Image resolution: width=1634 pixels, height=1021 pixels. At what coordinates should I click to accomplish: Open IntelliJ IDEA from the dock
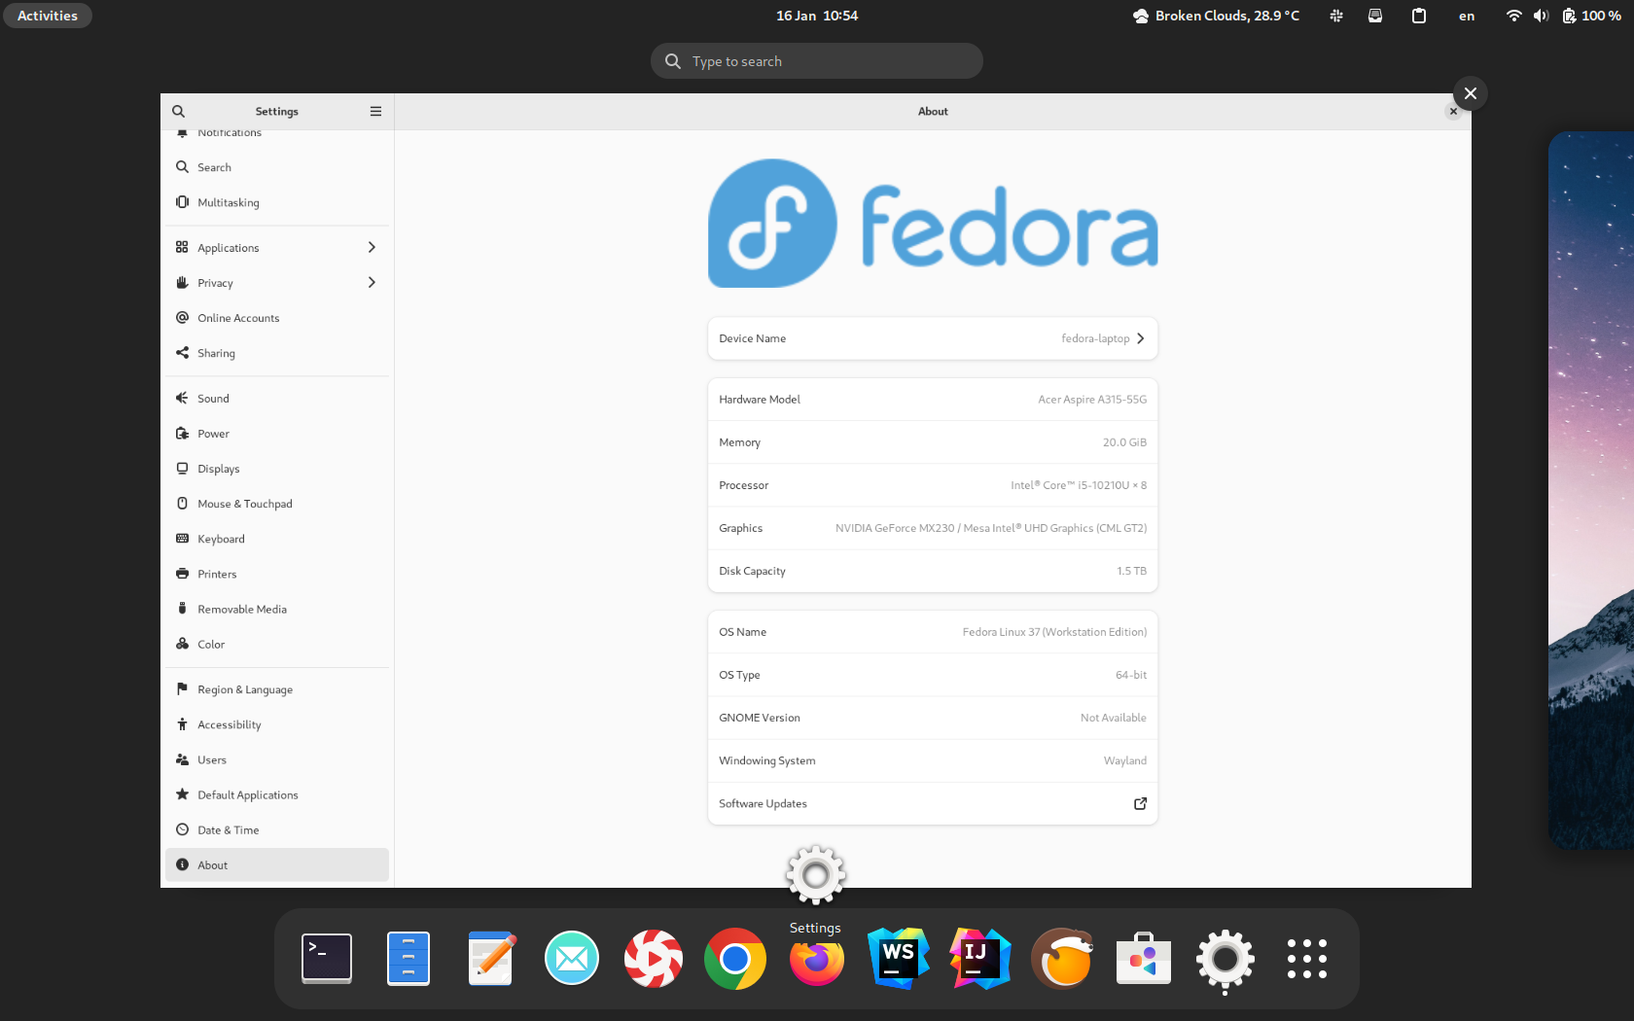point(980,959)
